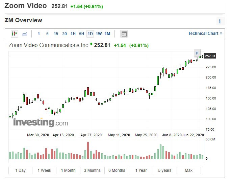The height and width of the screenshot is (182, 230).
Task: Click the 200.00 axis price label
Action: point(211,77)
